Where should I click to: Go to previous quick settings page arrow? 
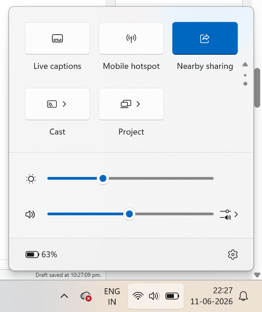click(245, 64)
